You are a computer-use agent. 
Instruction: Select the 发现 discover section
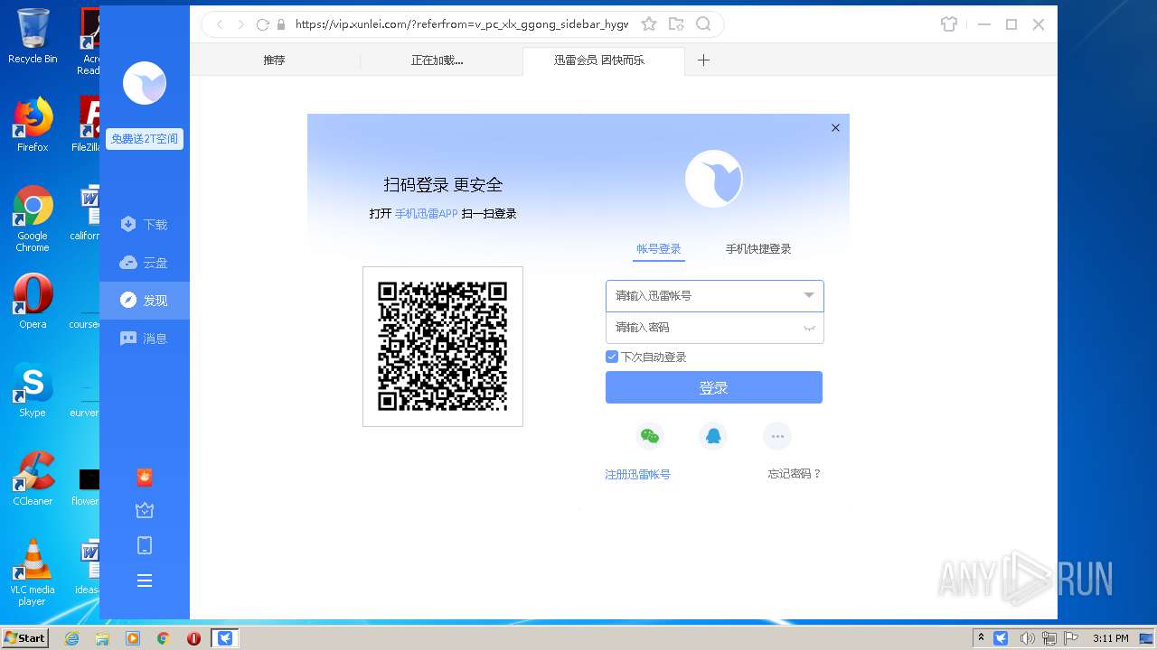pyautogui.click(x=145, y=301)
